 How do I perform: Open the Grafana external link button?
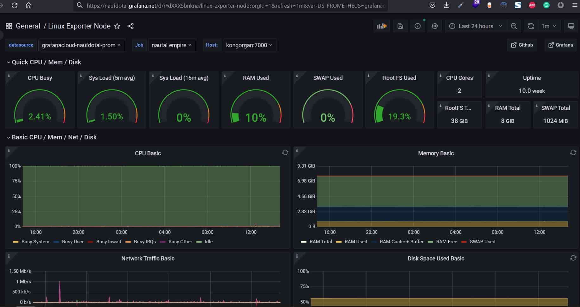[x=560, y=45]
